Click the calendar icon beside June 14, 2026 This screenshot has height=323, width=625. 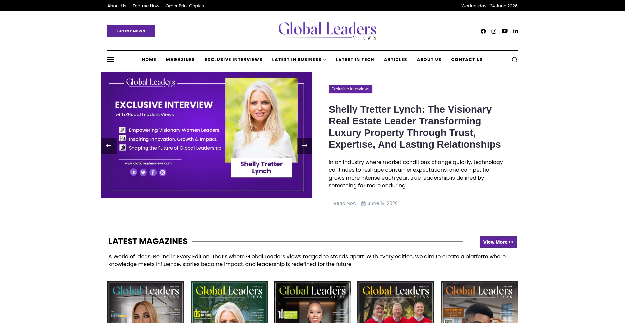click(x=363, y=204)
